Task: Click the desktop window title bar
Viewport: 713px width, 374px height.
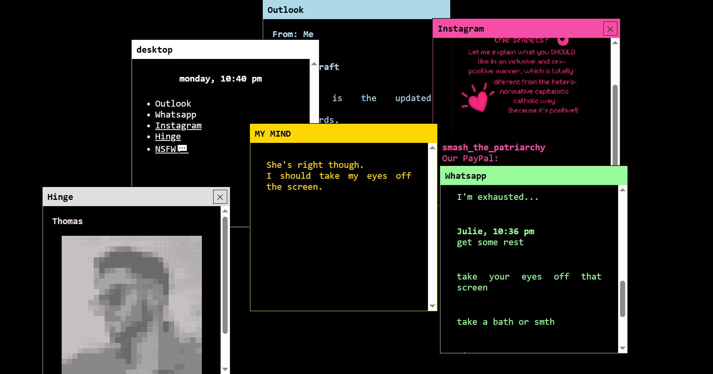Action: point(225,50)
